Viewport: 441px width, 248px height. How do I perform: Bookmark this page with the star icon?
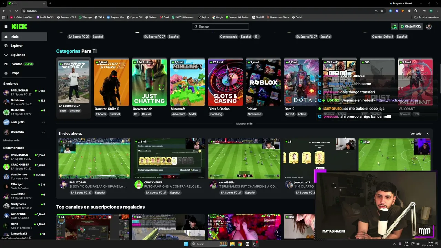pyautogui.click(x=382, y=11)
